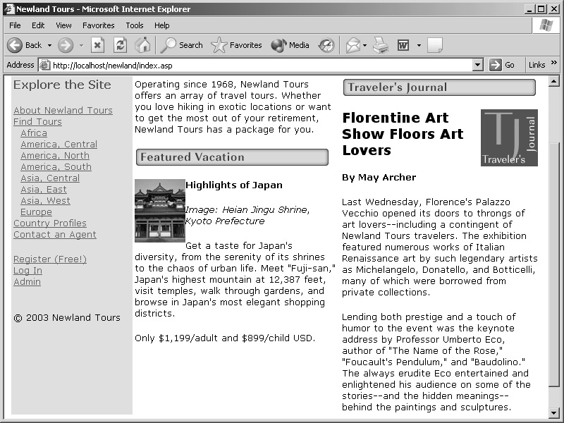
Task: Click the Forward arrow icon
Action: pos(66,45)
